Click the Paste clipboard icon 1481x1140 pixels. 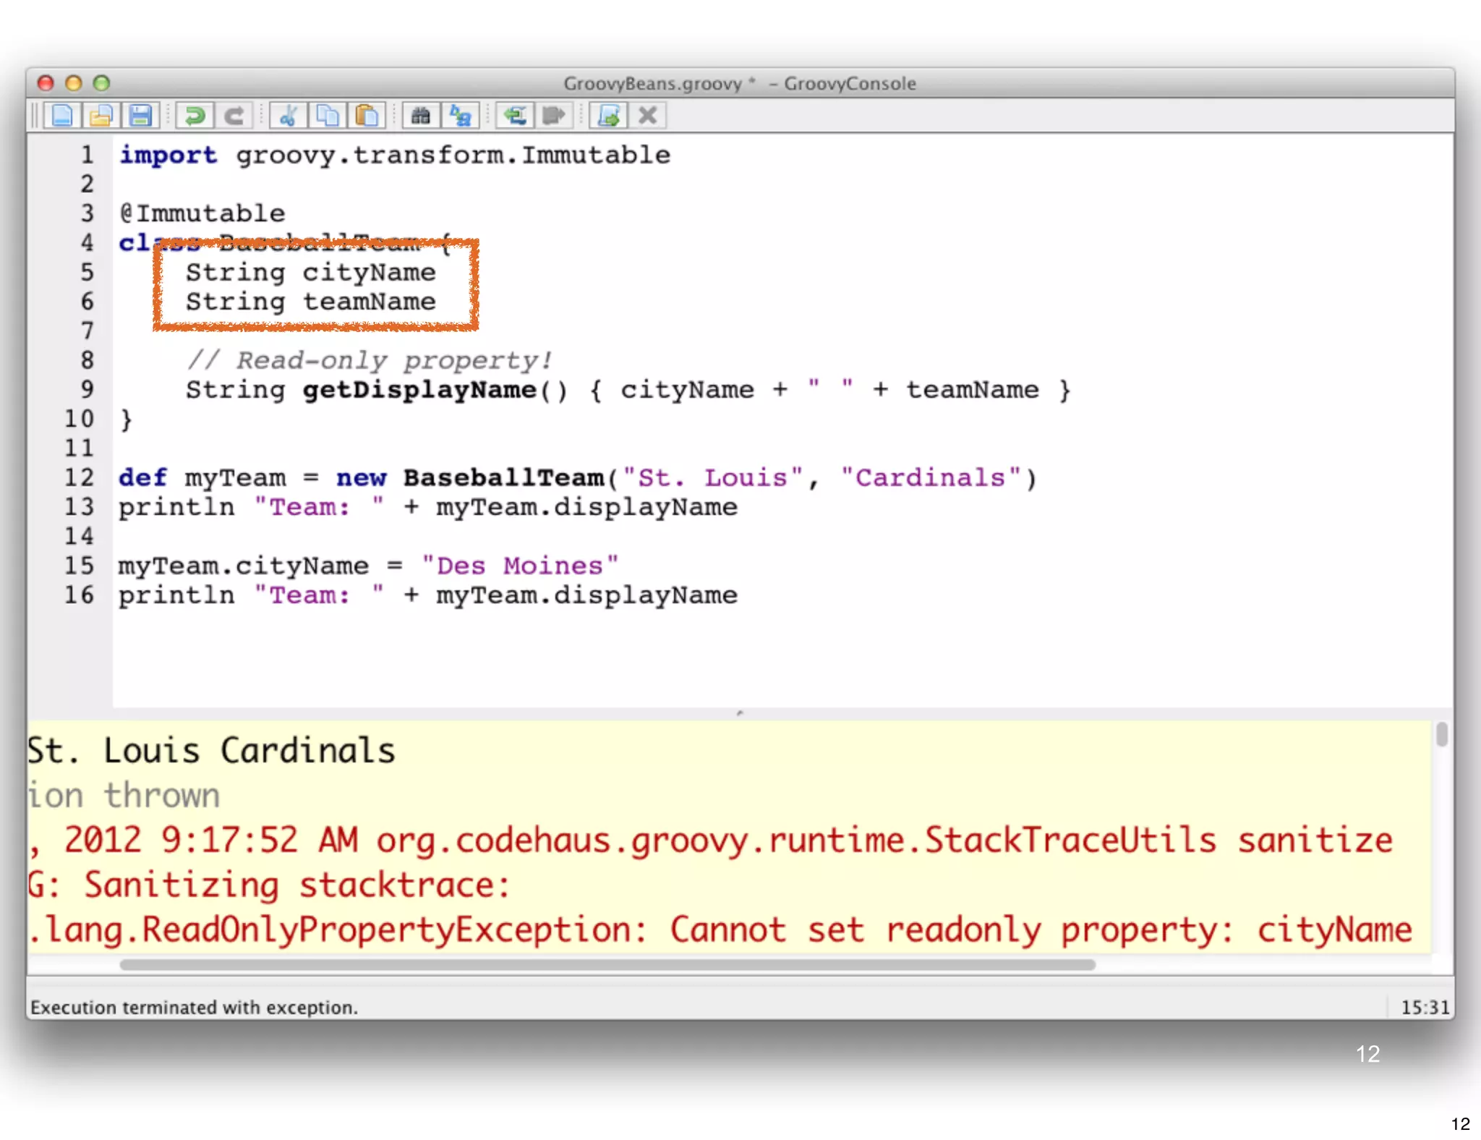point(367,116)
